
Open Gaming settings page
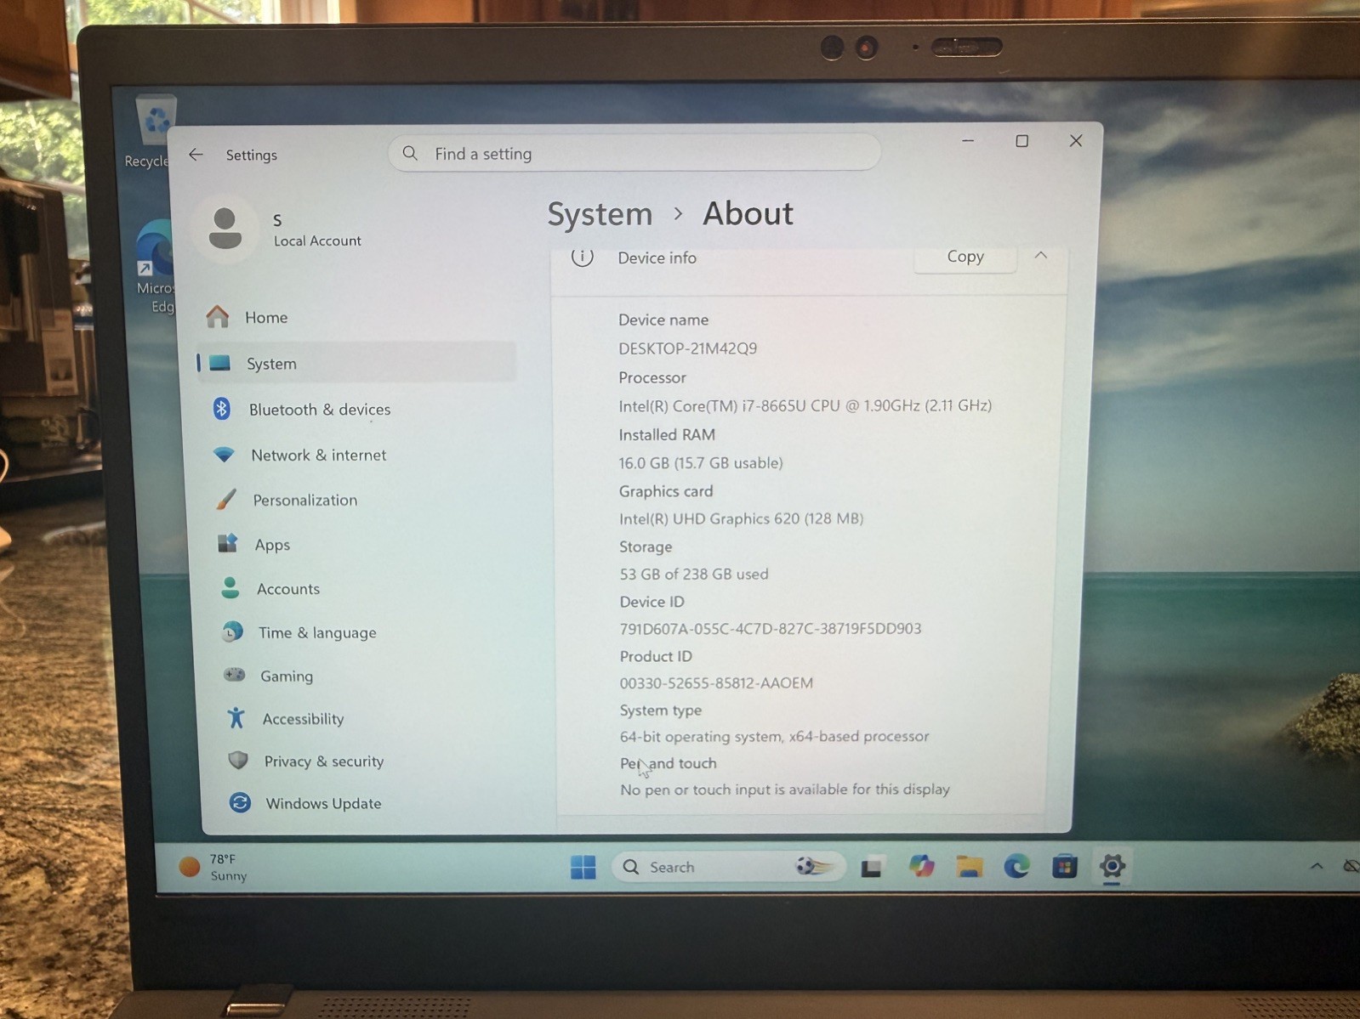pos(287,676)
